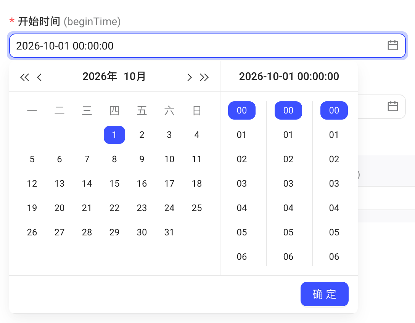415x323 pixels.
Task: Pick day 10 in the calendar
Action: [x=169, y=159]
